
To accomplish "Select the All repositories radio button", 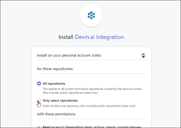I will pyautogui.click(x=39, y=83).
